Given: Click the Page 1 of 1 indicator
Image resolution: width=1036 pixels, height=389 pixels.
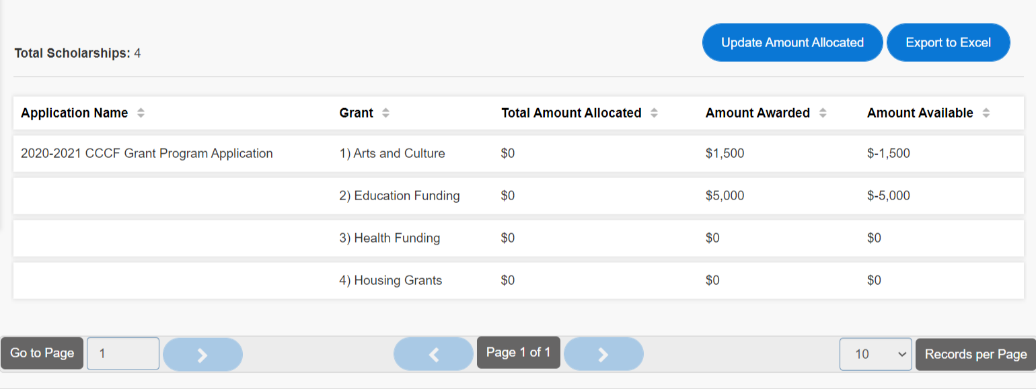Looking at the screenshot, I should 518,352.
